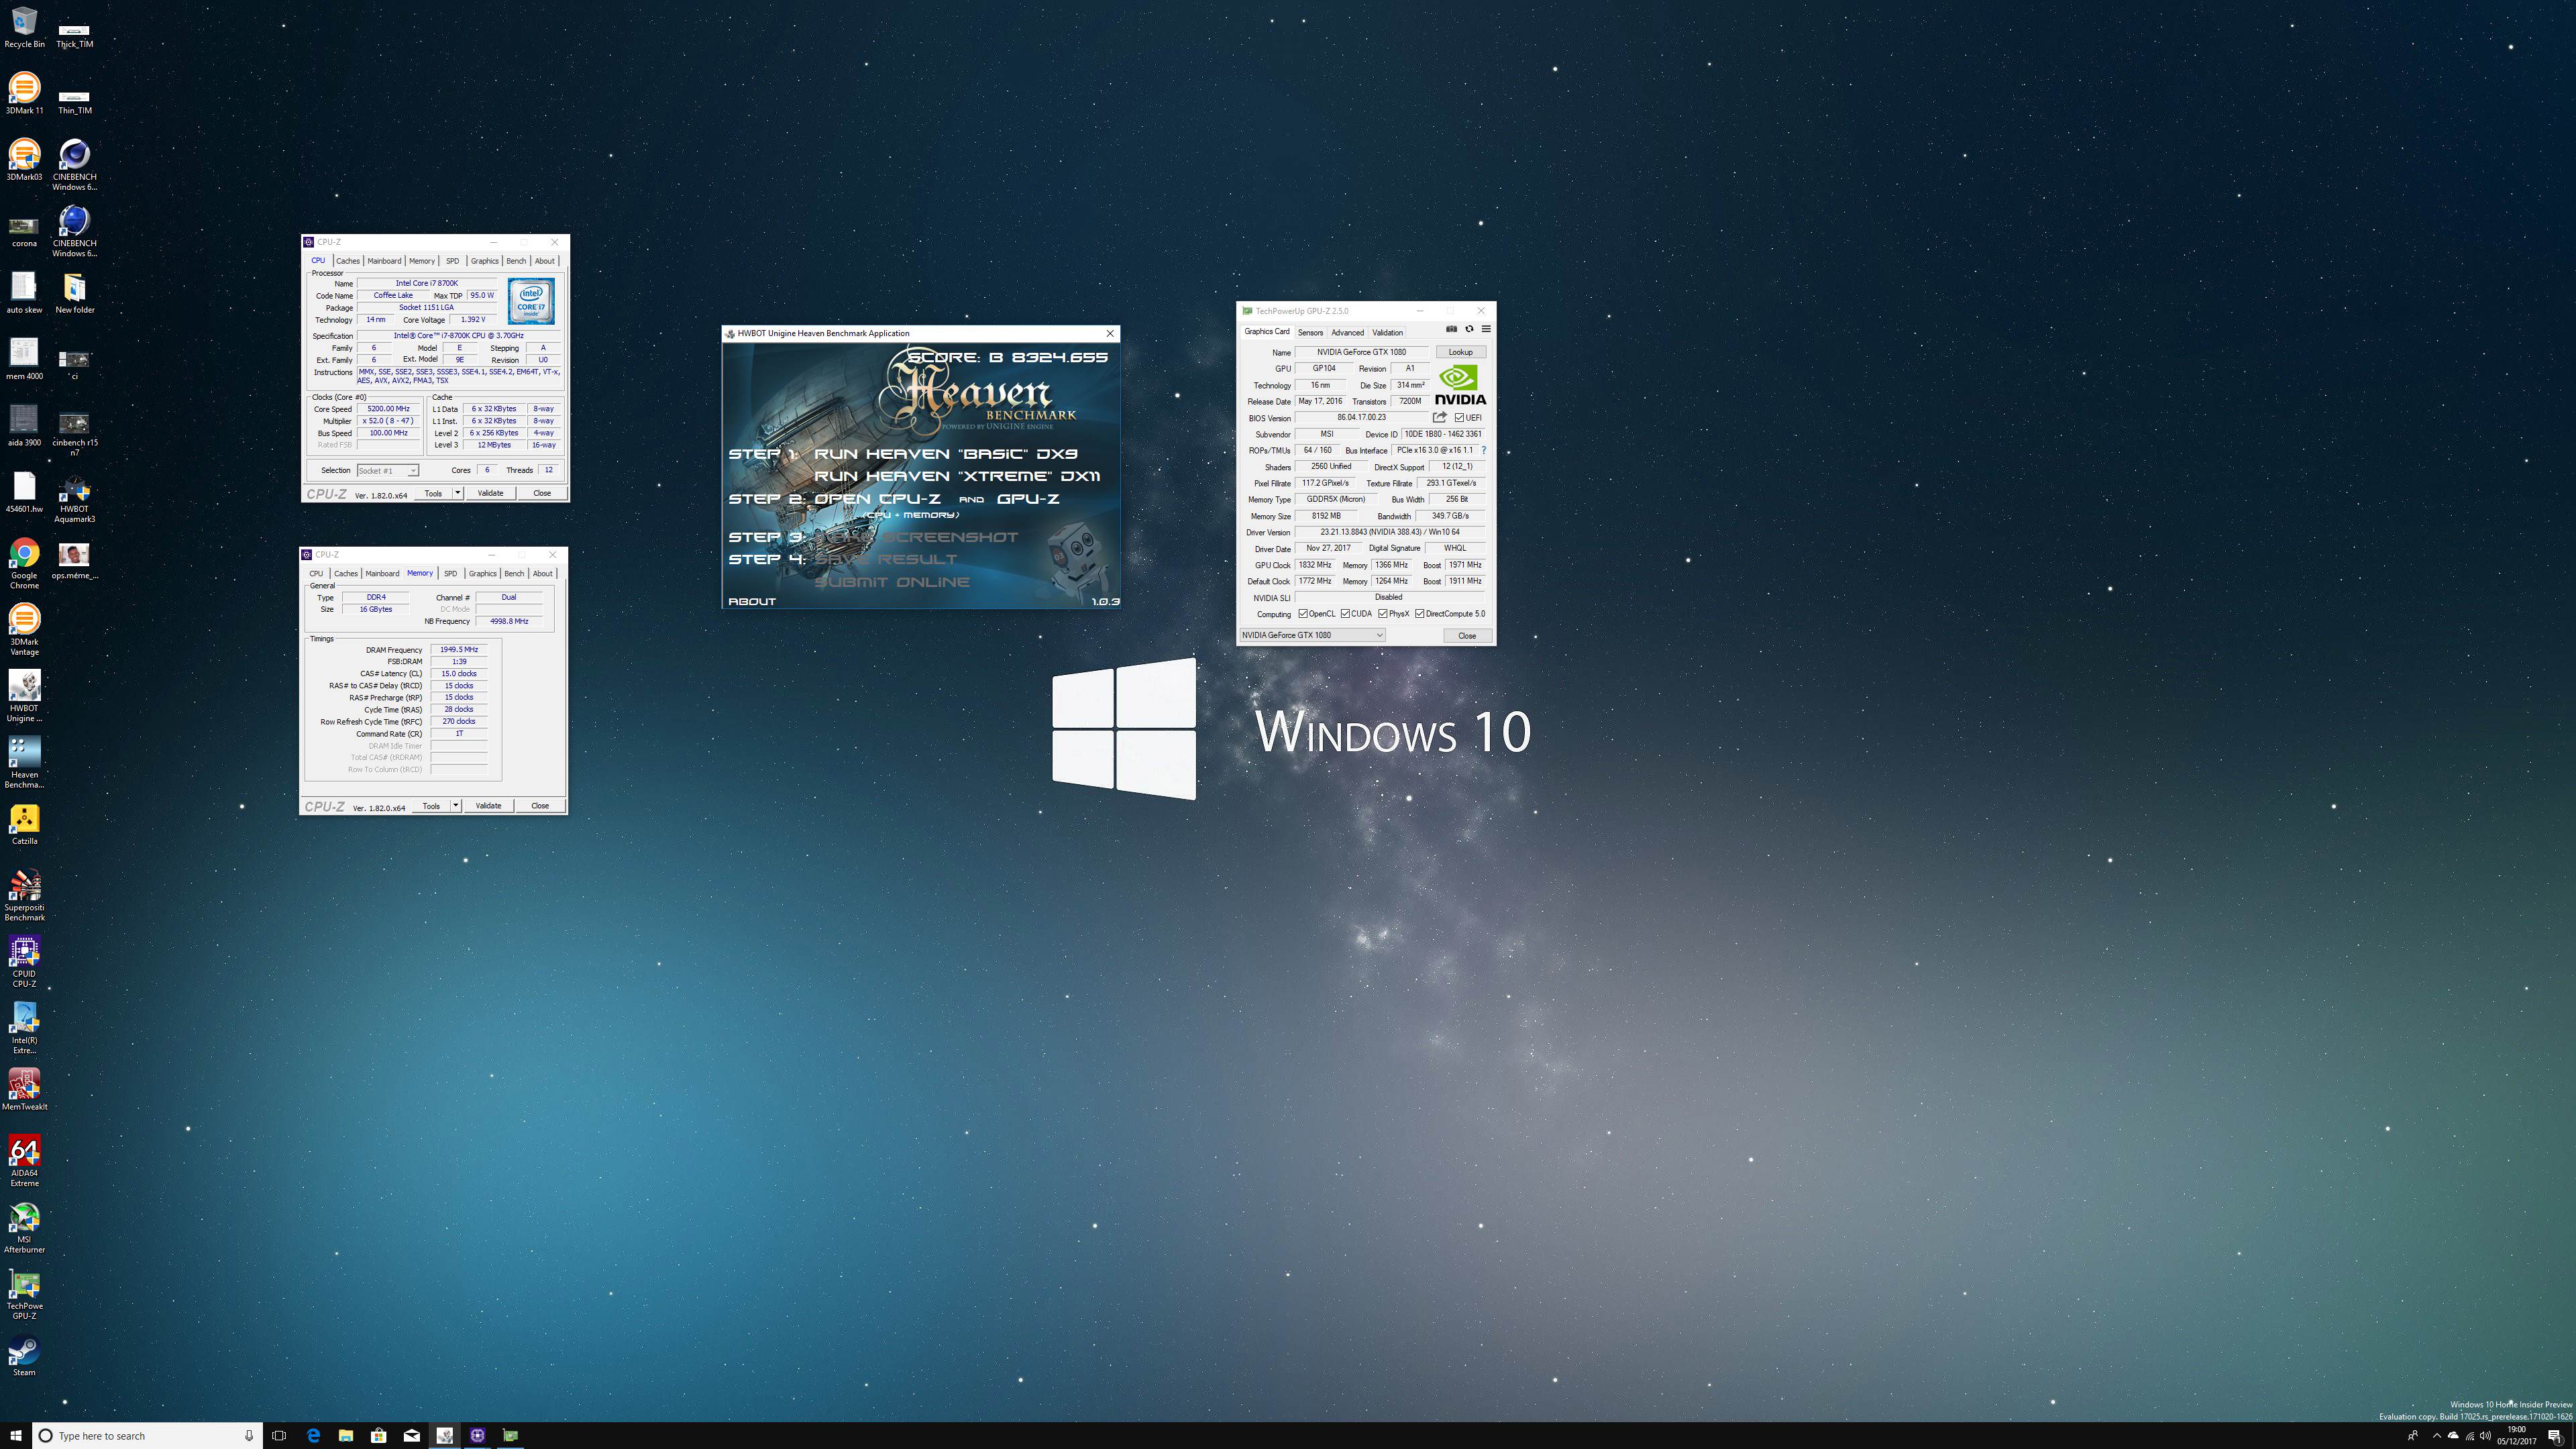Click Validate in the bottom CPU-Z memory window
This screenshot has width=2576, height=1449.
(488, 805)
